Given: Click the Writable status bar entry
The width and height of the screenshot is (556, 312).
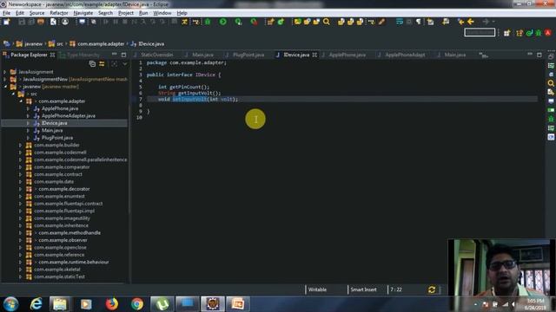Looking at the screenshot, I should 317,289.
